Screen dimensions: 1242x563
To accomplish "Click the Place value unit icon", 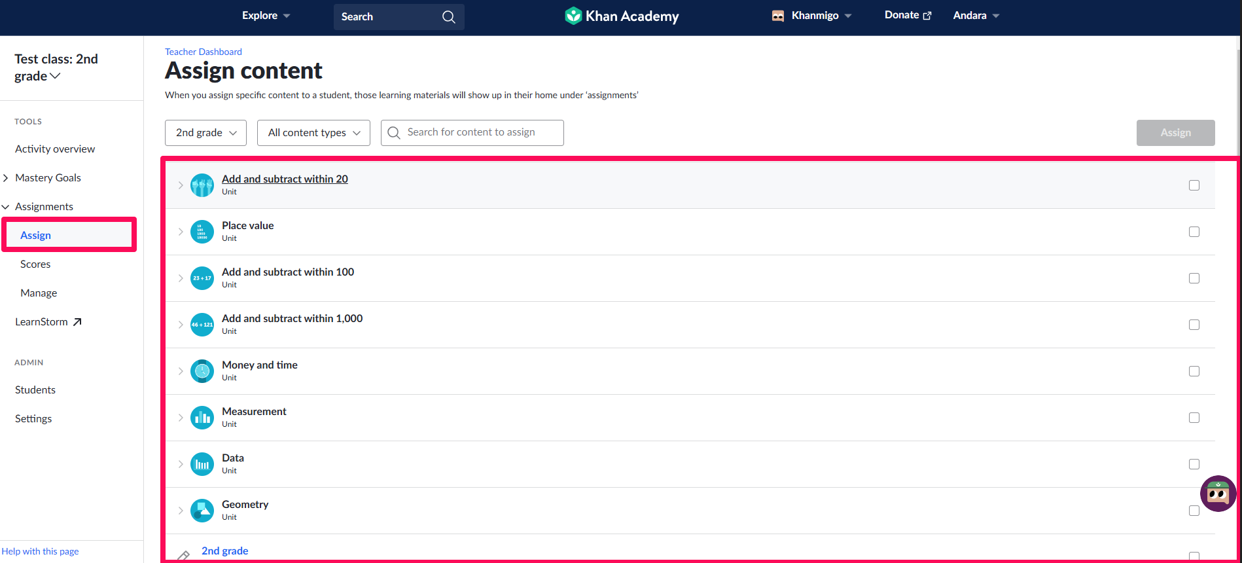I will 202,232.
